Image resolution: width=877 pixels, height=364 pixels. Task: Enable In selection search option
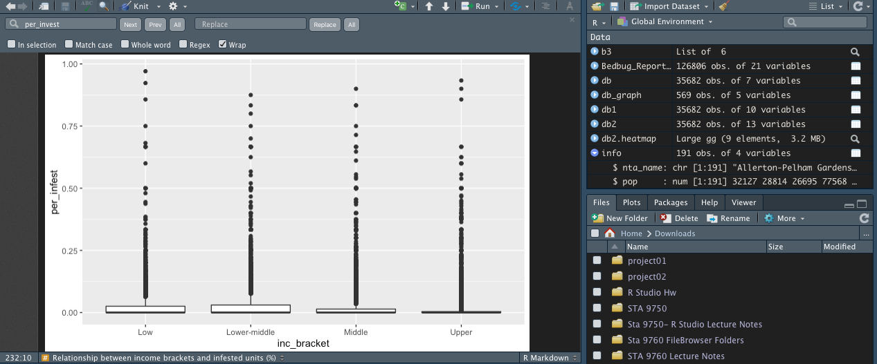[11, 44]
